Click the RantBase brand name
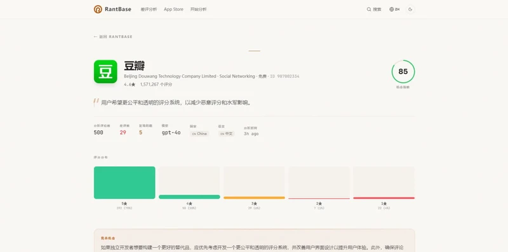This screenshot has height=252, width=508. pos(118,10)
